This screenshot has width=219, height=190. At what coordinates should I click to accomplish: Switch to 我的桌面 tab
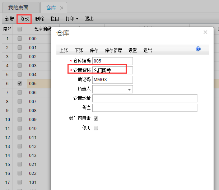[18, 8]
